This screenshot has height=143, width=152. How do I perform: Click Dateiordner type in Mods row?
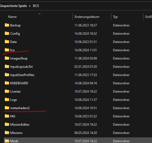pyautogui.click(x=121, y=141)
